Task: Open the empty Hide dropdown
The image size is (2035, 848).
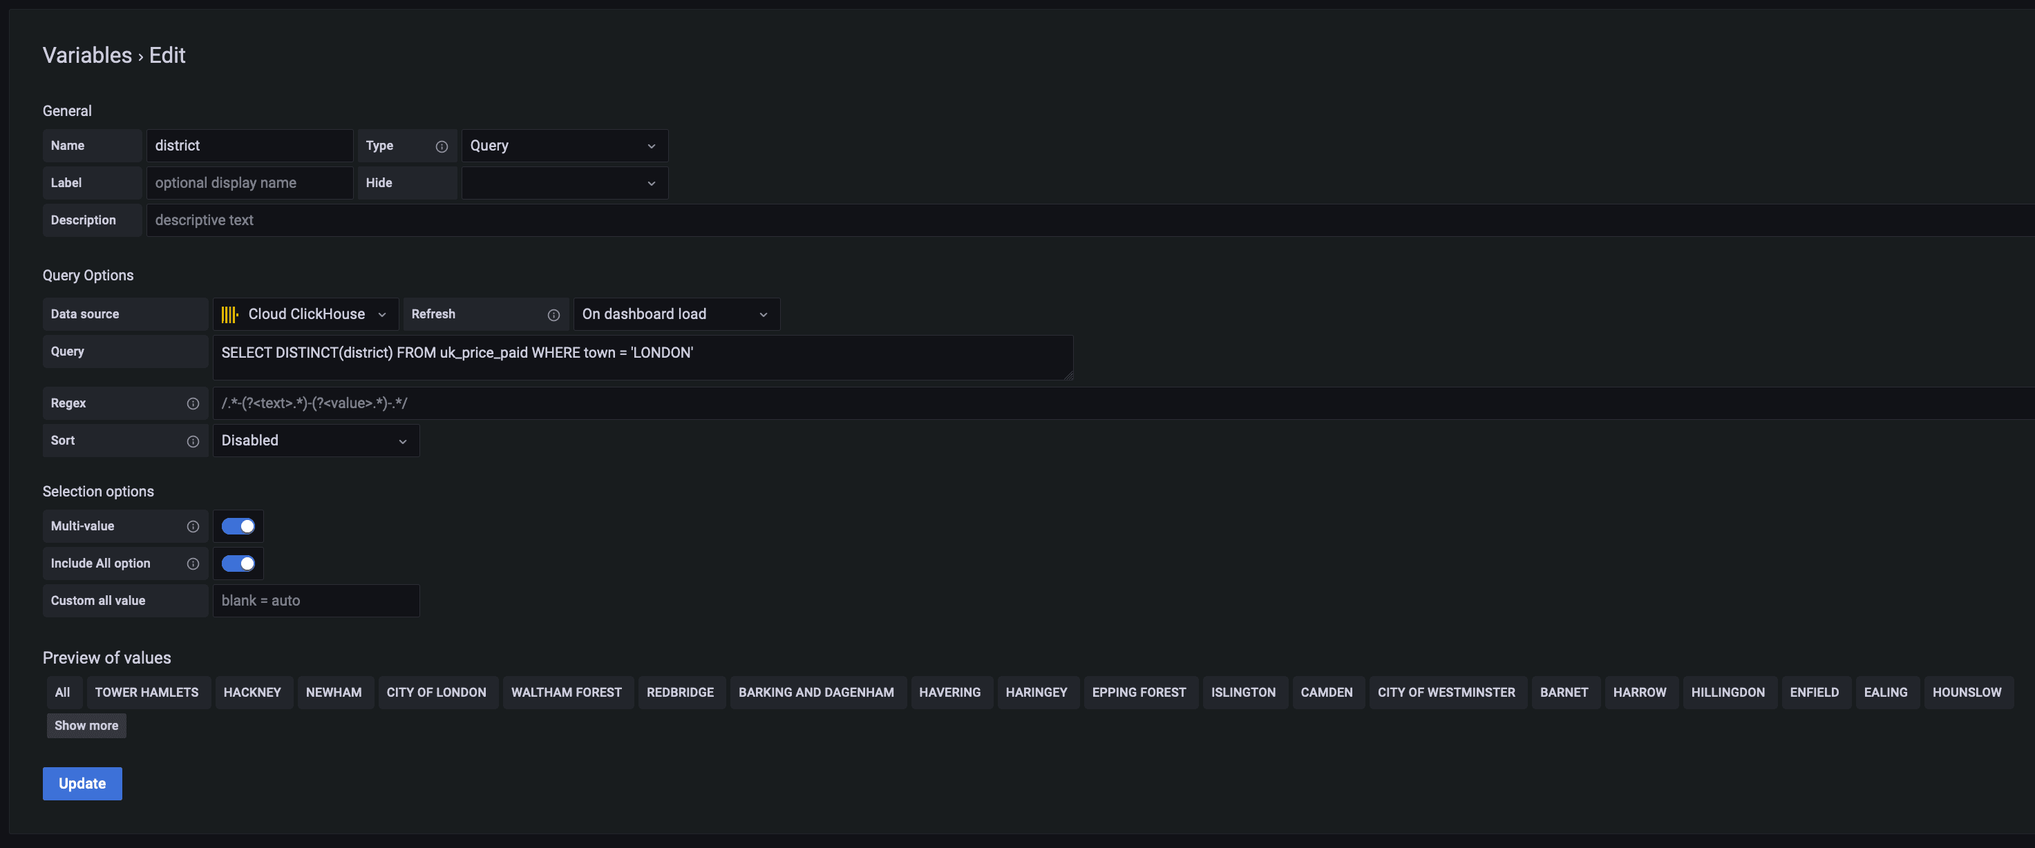Action: pyautogui.click(x=564, y=183)
